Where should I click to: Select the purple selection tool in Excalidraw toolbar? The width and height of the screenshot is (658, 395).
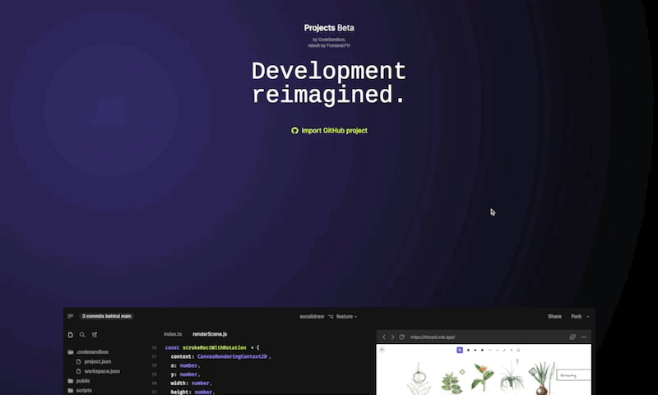click(460, 351)
